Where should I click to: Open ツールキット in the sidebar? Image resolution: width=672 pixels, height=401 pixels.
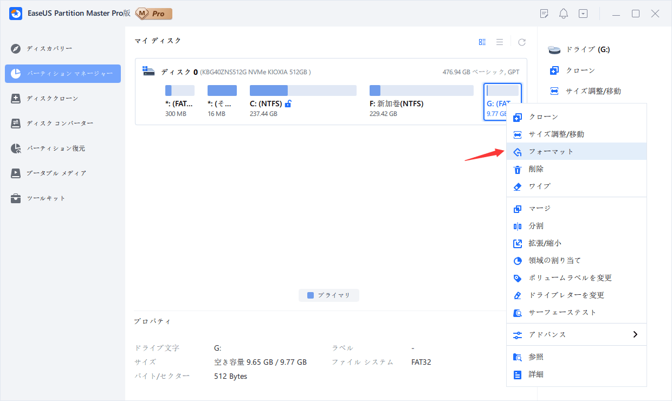(46, 198)
